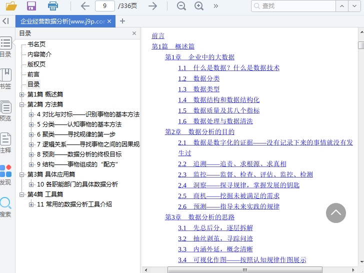The image size is (364, 273).
Task: Go to next page with right arrow
Action: coord(153,6)
